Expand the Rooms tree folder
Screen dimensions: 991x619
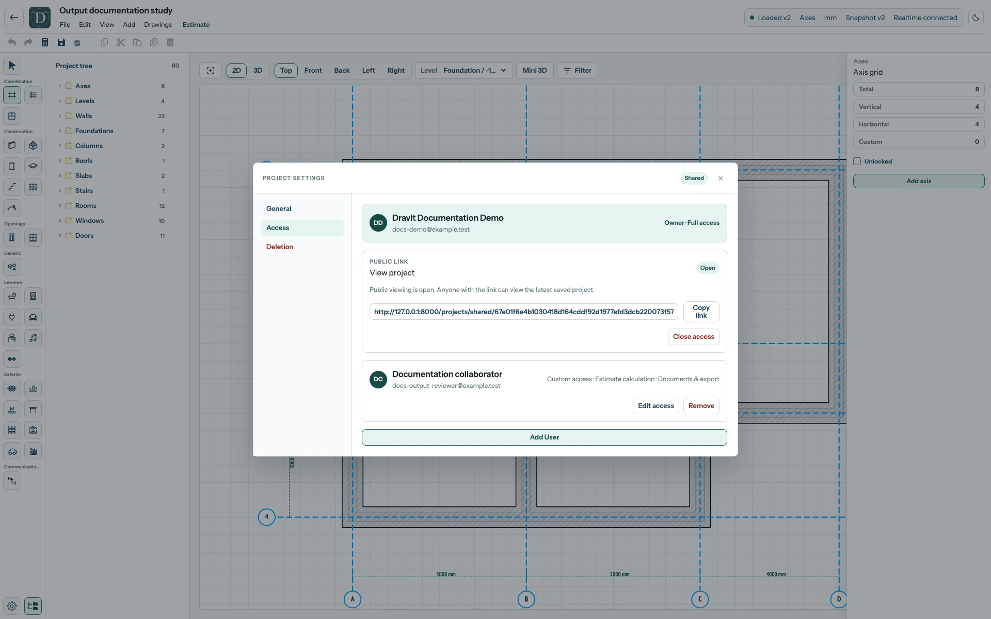click(x=59, y=206)
